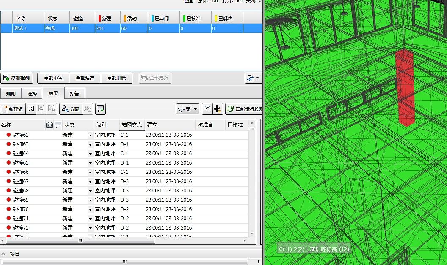Click the add comment speech bubble icon
This screenshot has height=265, width=447.
coord(100,109)
